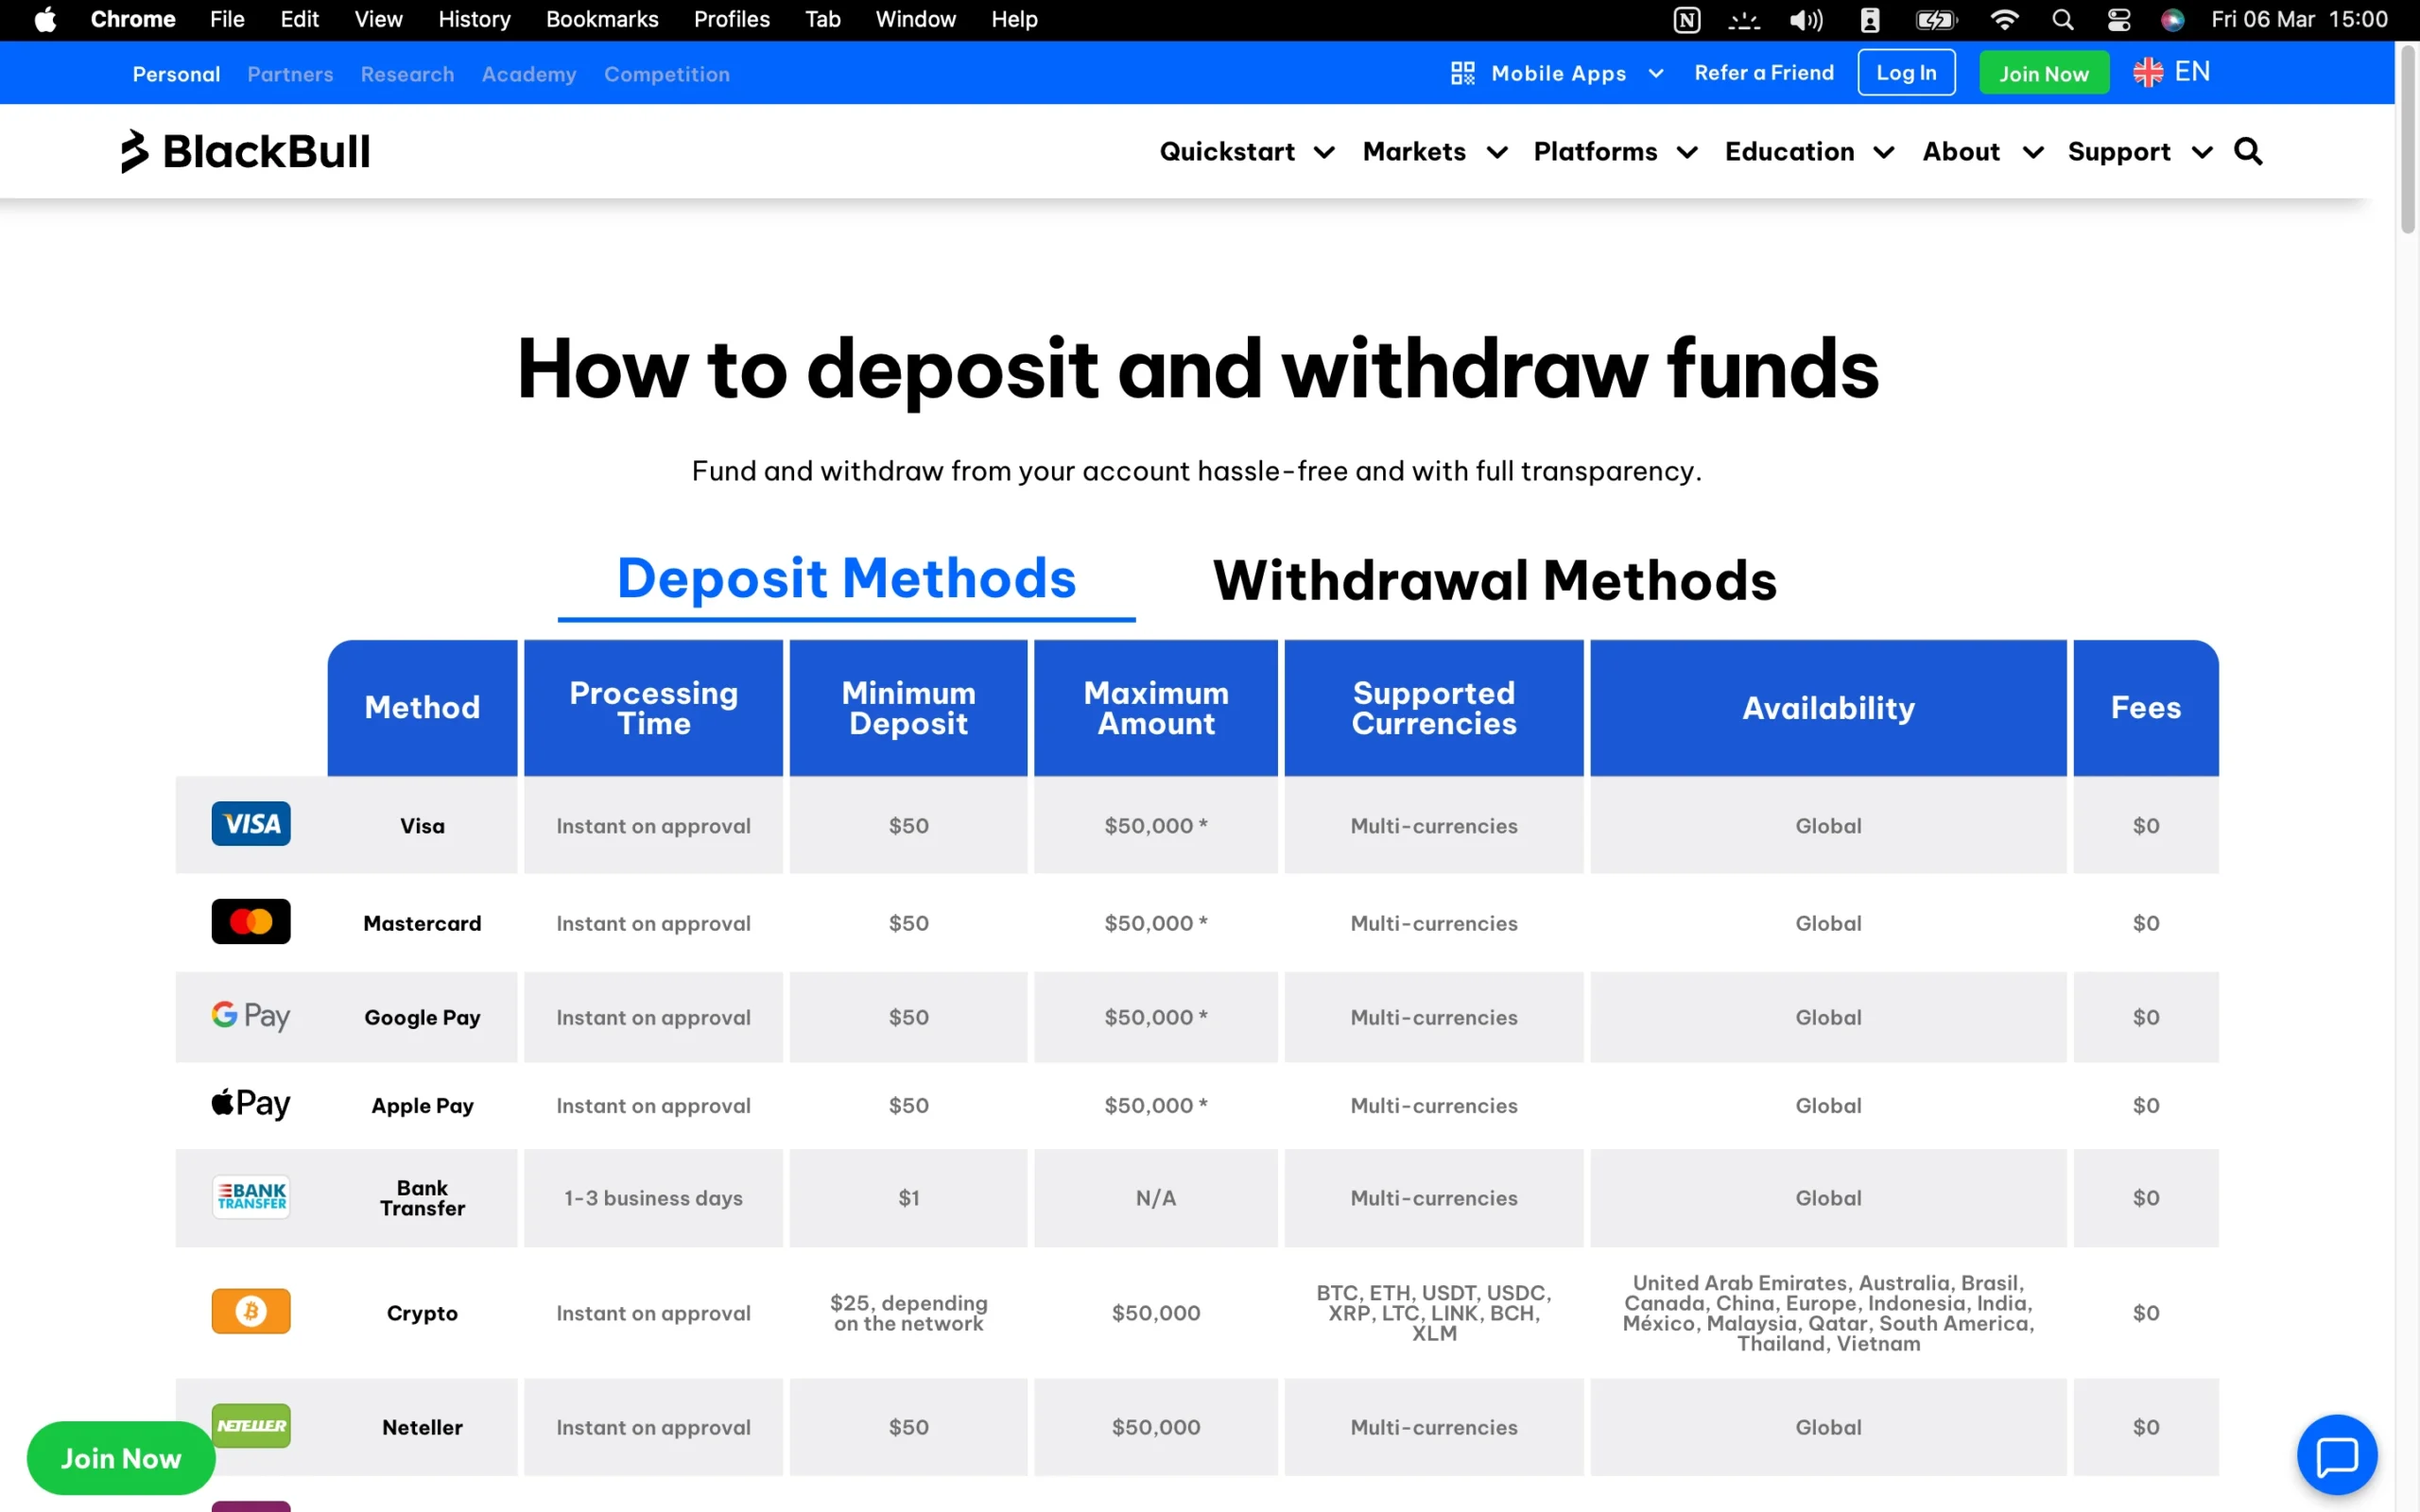
Task: Expand the Platforms navigation dropdown
Action: 1596,151
